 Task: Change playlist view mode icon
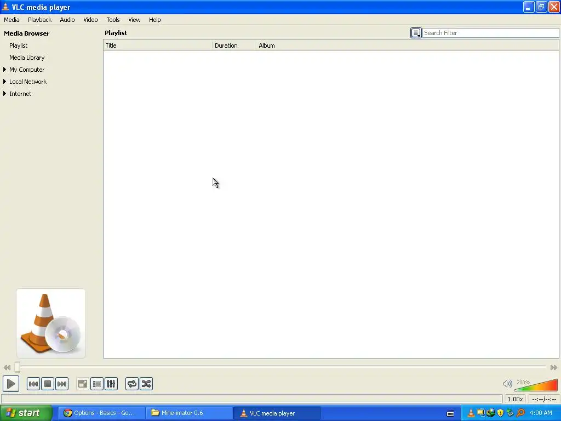416,33
